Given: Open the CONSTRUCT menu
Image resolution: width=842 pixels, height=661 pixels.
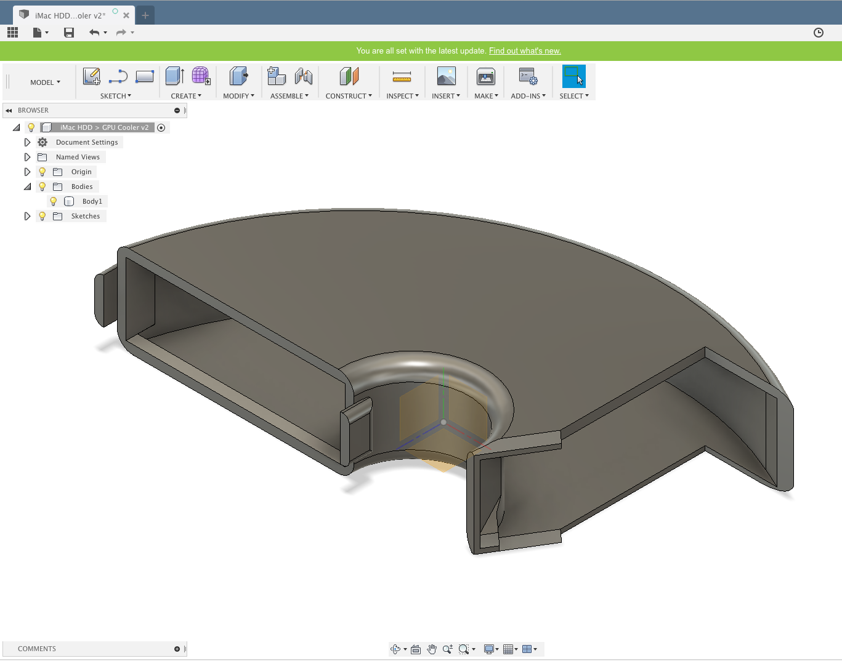Looking at the screenshot, I should pyautogui.click(x=349, y=96).
